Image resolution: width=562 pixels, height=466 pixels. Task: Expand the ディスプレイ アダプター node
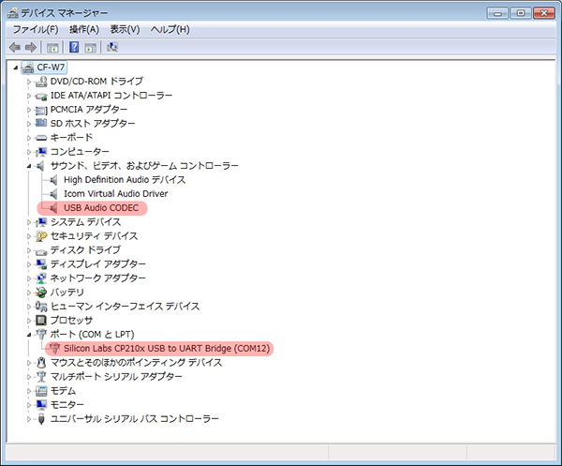click(x=29, y=264)
